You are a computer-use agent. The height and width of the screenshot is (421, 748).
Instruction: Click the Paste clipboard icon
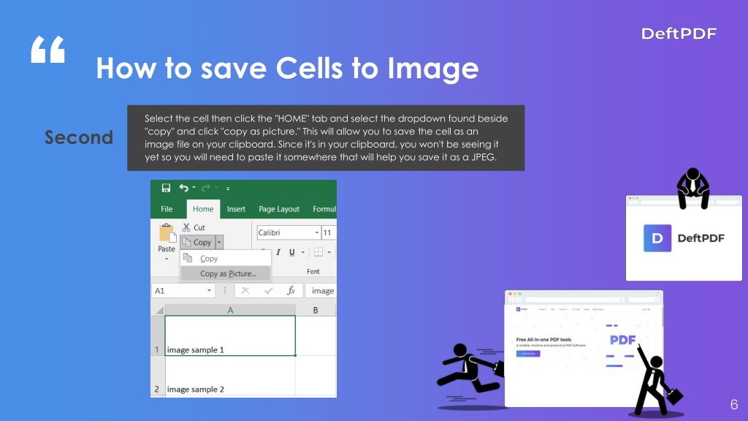click(167, 233)
